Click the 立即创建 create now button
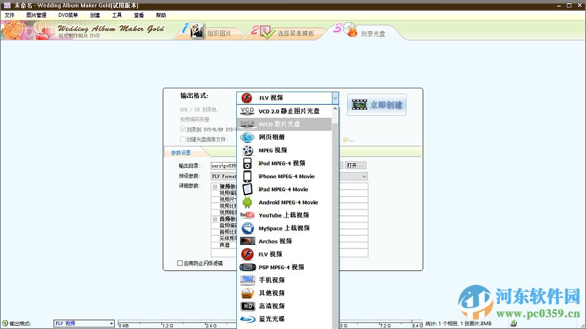Image resolution: width=586 pixels, height=329 pixels. pos(377,105)
